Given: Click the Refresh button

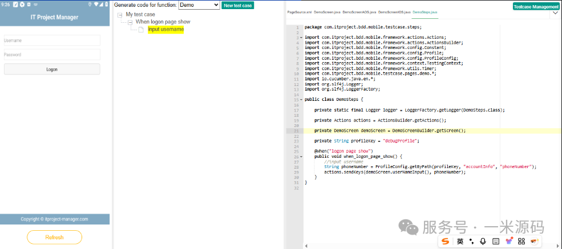Looking at the screenshot, I should pos(54,237).
